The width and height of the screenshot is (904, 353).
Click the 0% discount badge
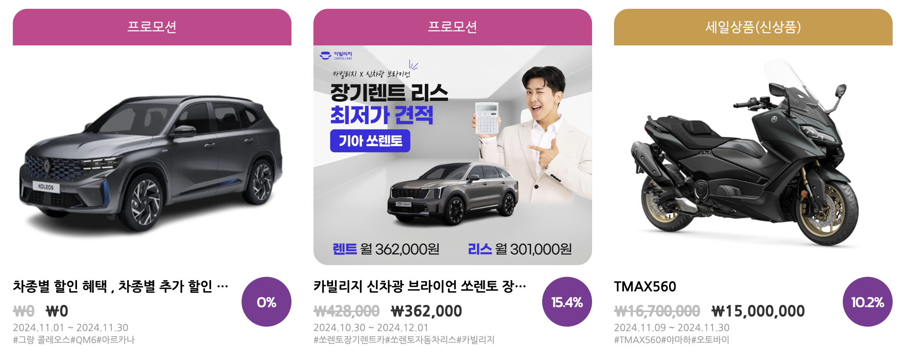267,302
